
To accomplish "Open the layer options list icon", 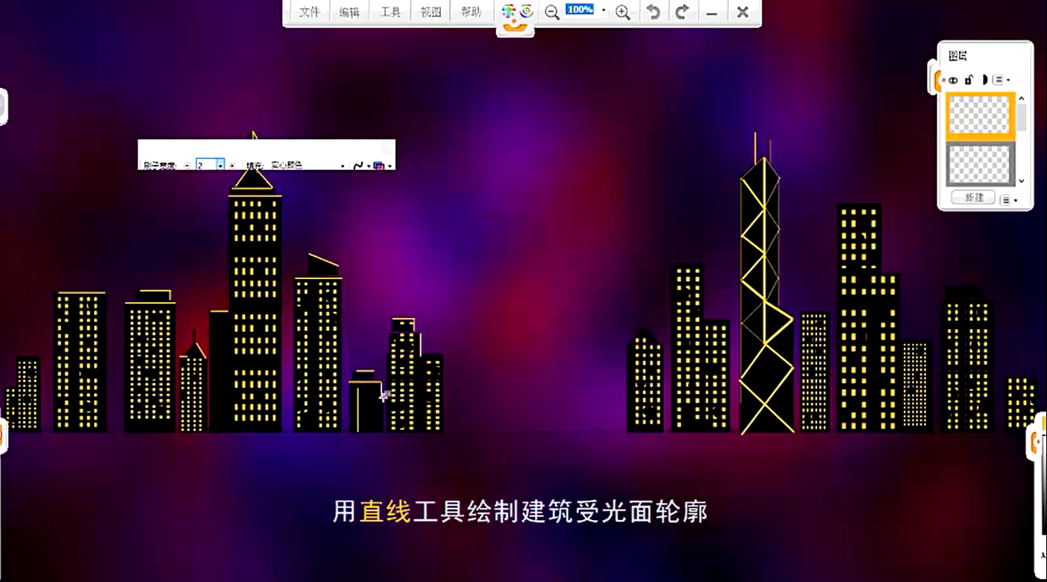I will click(x=999, y=79).
